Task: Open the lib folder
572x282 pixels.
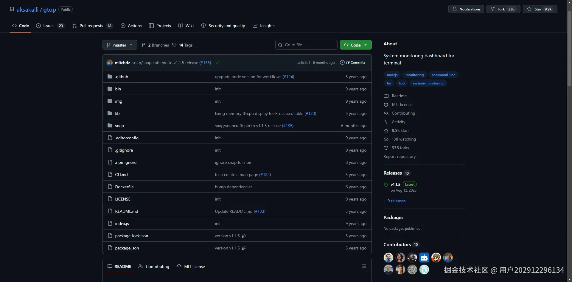Action: click(117, 113)
